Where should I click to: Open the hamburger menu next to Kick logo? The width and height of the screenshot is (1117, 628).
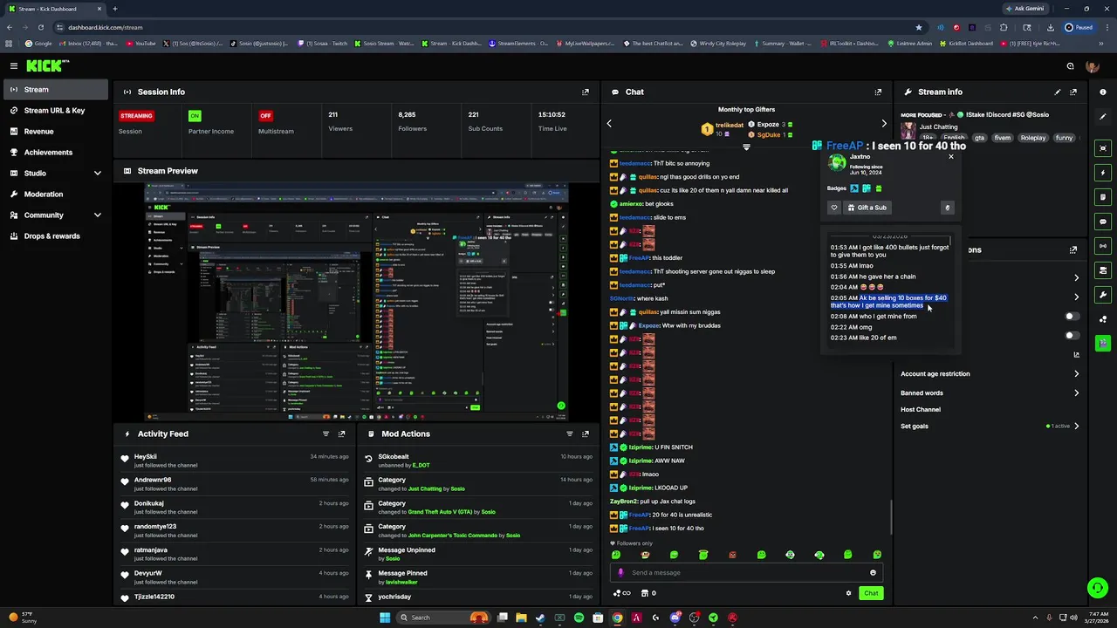(x=14, y=65)
